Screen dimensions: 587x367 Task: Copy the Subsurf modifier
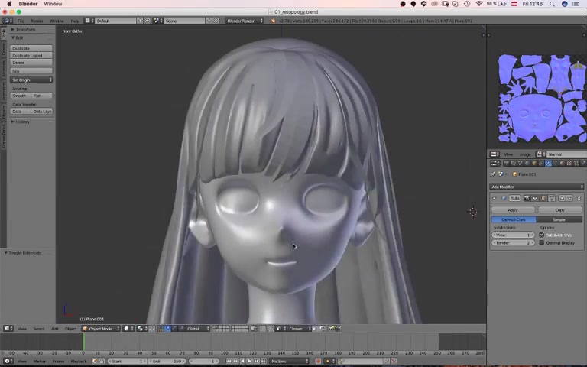[560, 210]
